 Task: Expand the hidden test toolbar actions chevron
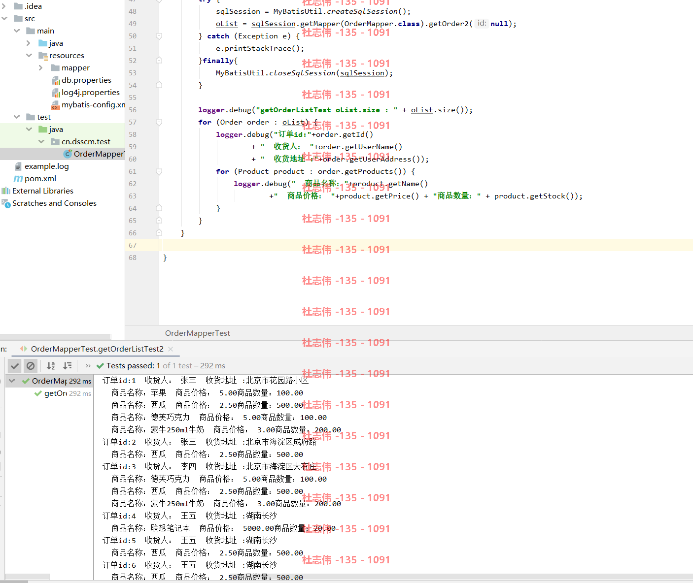click(x=88, y=366)
